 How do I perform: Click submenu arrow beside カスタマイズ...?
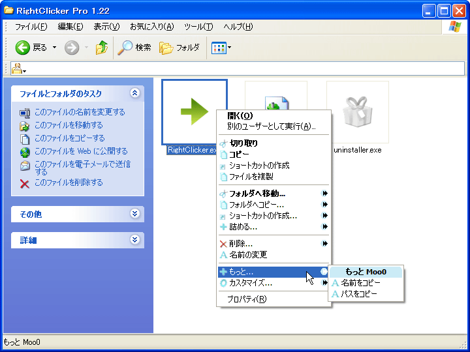tap(324, 282)
